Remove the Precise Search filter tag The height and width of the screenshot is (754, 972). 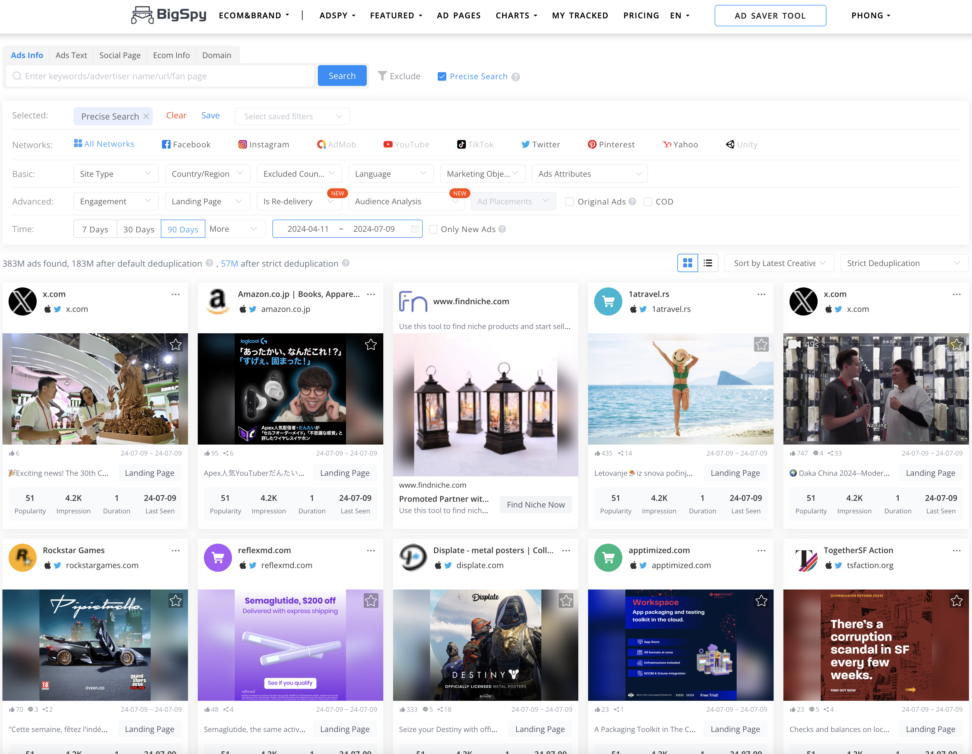point(146,116)
